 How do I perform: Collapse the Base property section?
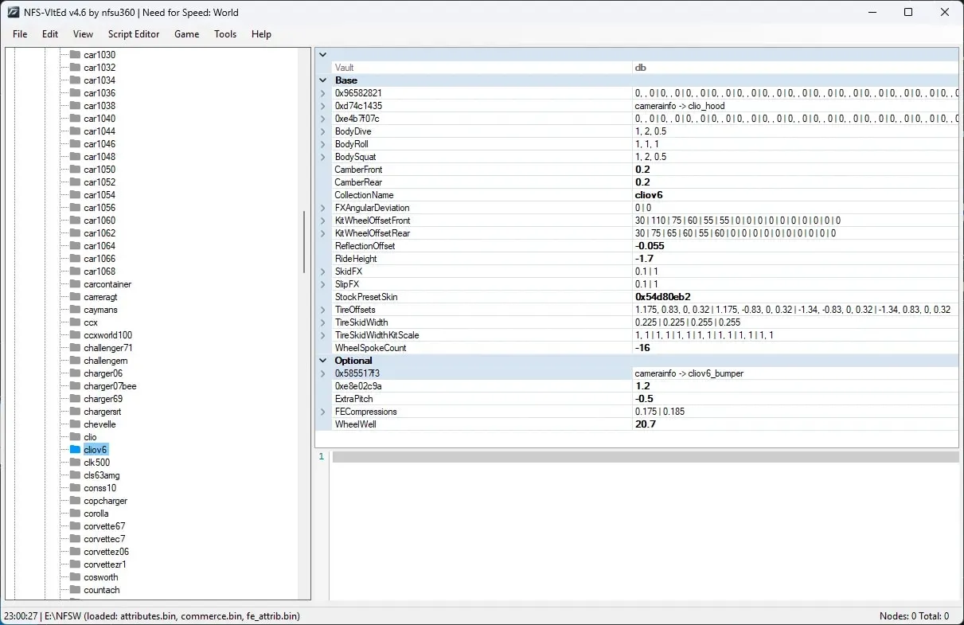[x=323, y=80]
